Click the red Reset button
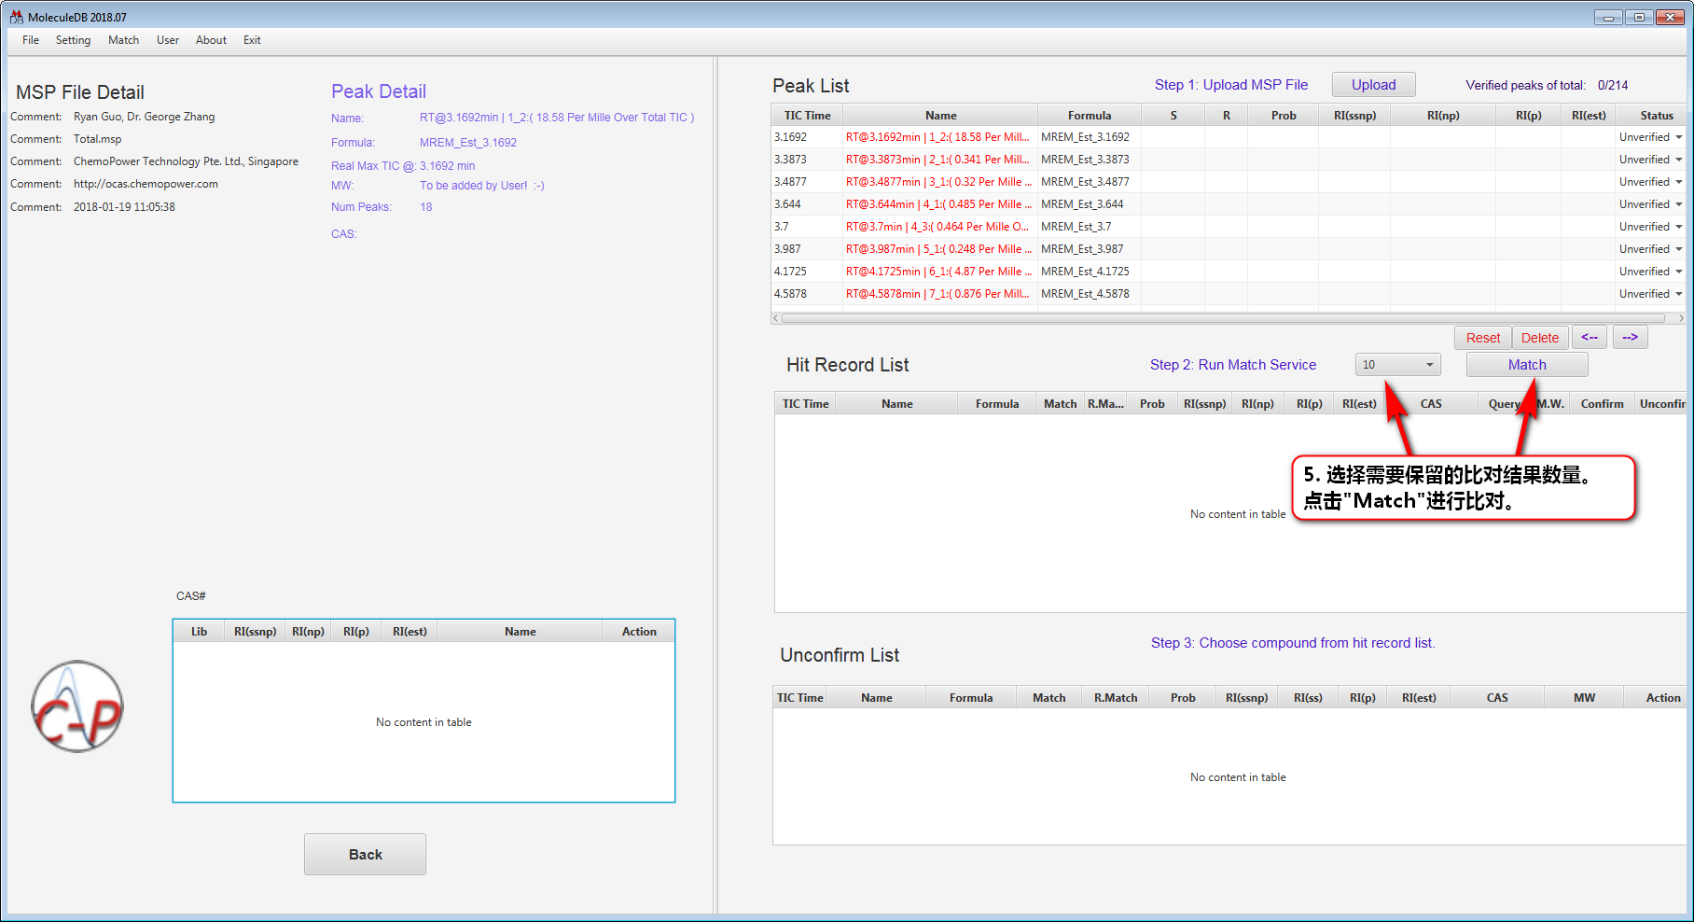 tap(1482, 338)
